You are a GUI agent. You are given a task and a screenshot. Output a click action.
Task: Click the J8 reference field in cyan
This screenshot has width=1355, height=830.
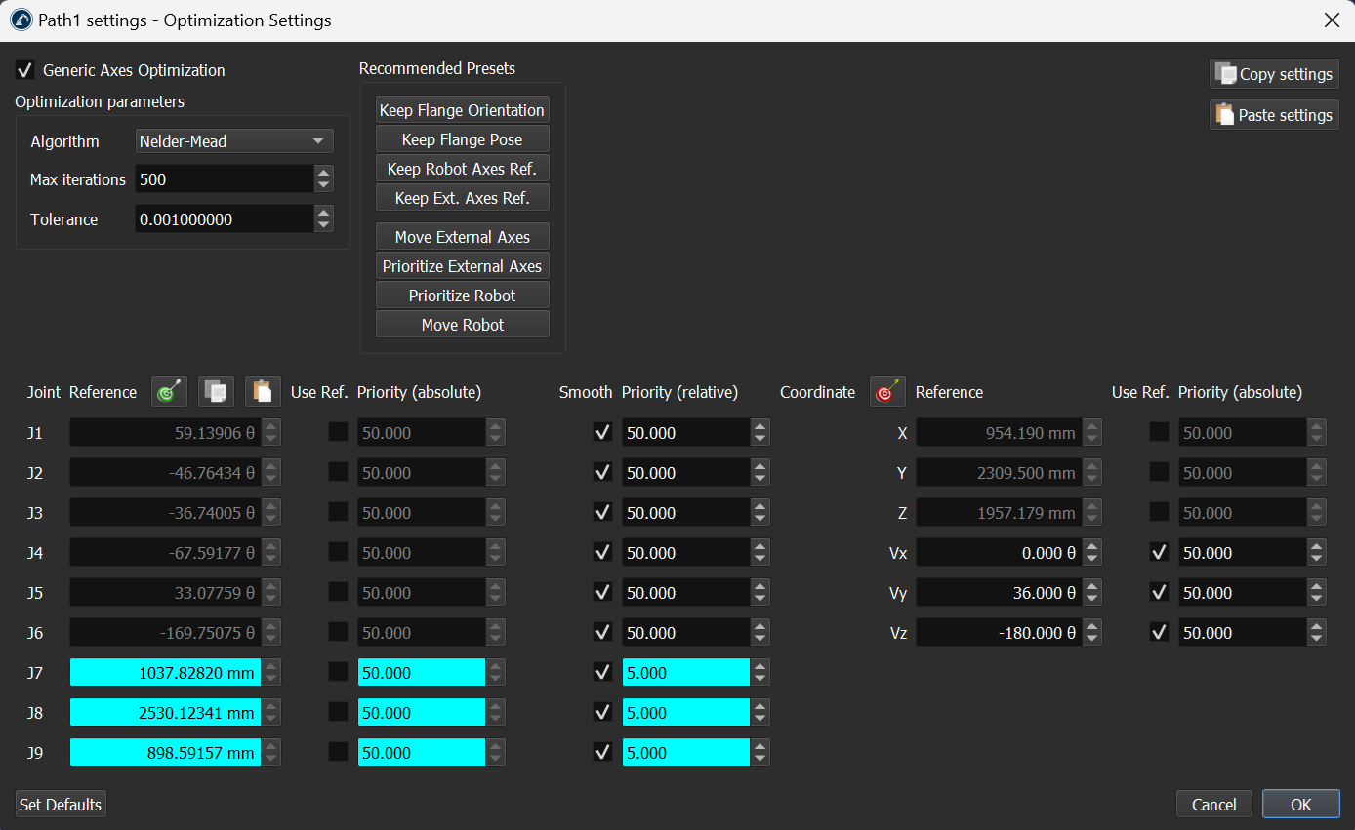point(165,713)
